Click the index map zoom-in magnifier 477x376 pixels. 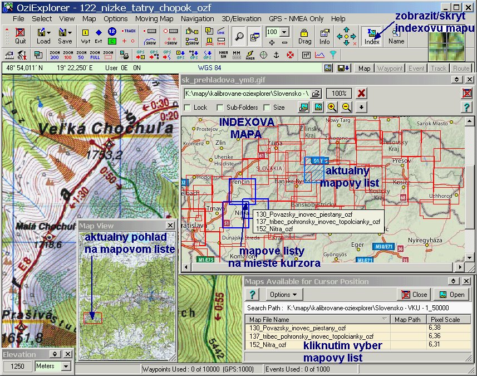(x=332, y=107)
